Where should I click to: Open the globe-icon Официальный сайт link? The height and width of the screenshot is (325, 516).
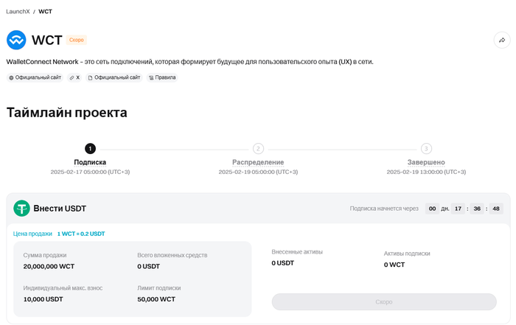click(35, 77)
